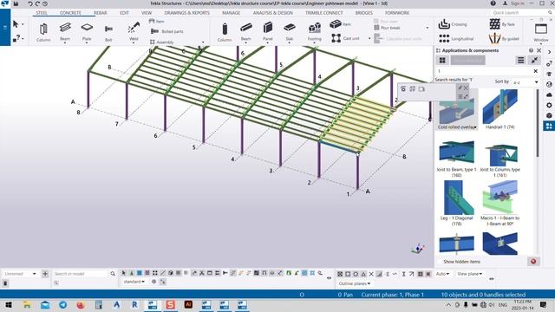555x312 pixels.
Task: Click the Search in model field
Action: click(x=81, y=274)
